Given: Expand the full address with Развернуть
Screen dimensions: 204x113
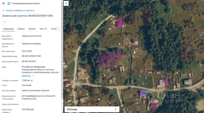Looking at the screenshot, I should point(26,76).
